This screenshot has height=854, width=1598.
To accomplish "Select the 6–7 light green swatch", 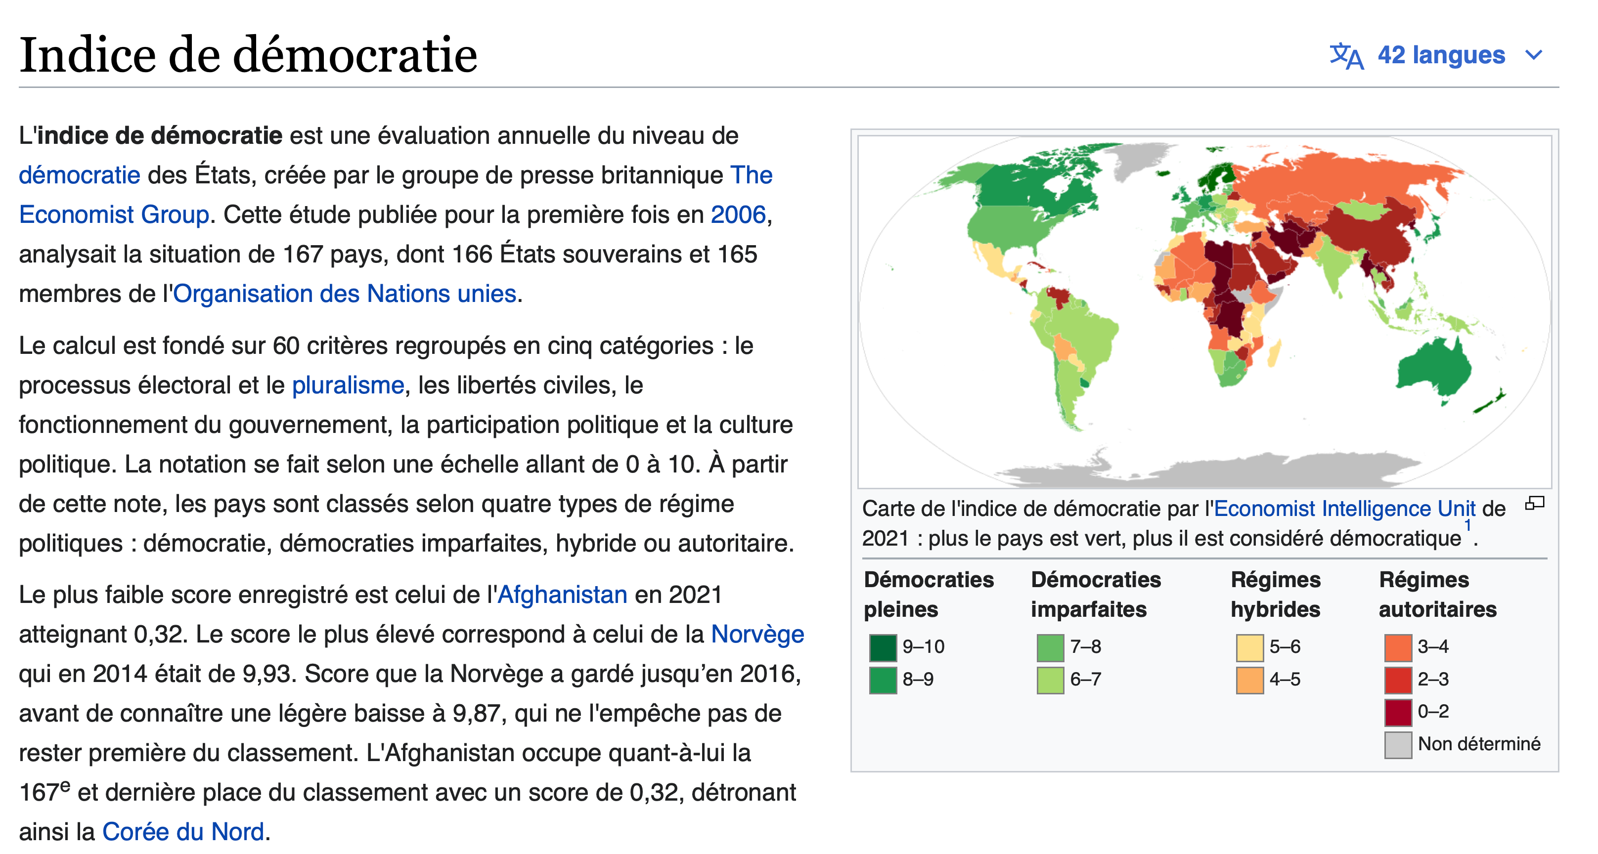I will 1050,680.
